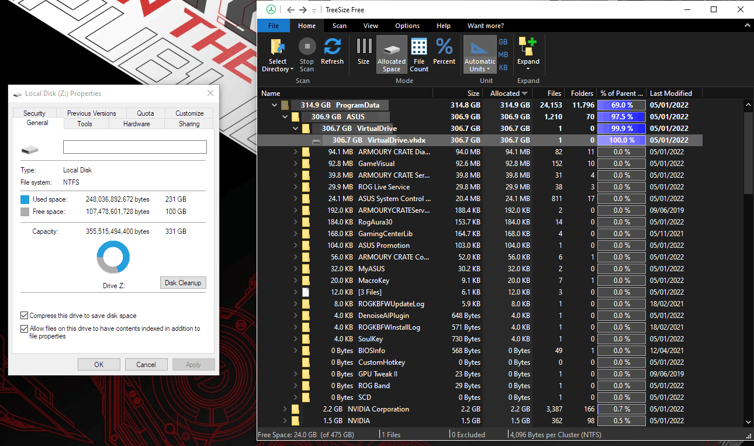Click the 97.5 % parent bar for ASUS
Screen dimensions: 754x446
[x=621, y=117]
